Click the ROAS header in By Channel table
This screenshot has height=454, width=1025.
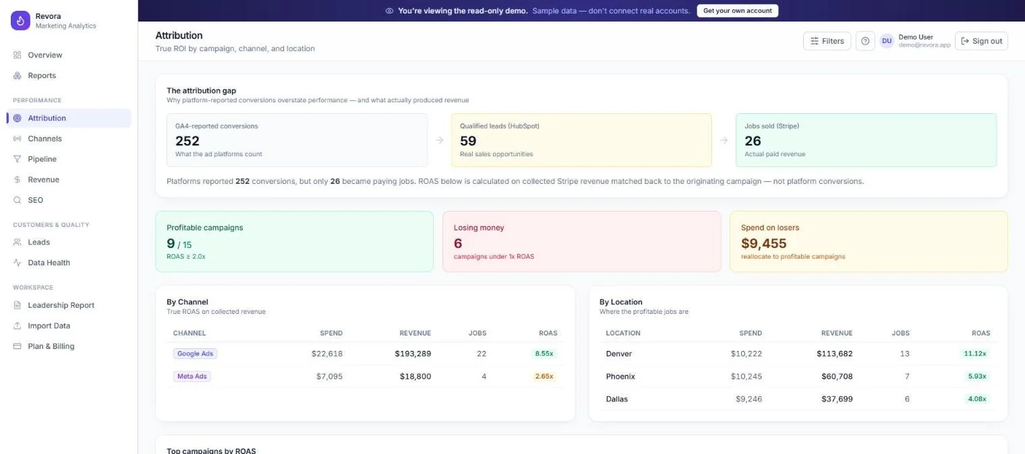click(548, 333)
